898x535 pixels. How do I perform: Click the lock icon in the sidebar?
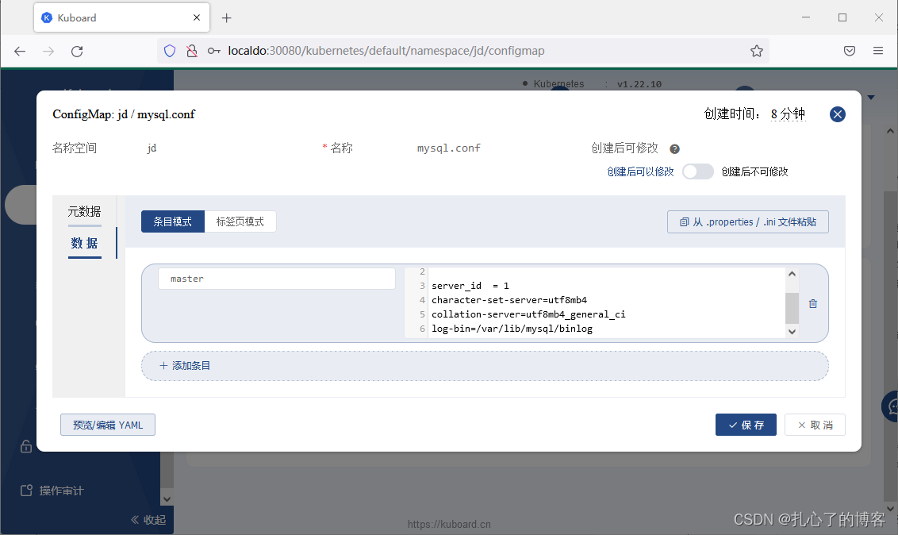[25, 446]
